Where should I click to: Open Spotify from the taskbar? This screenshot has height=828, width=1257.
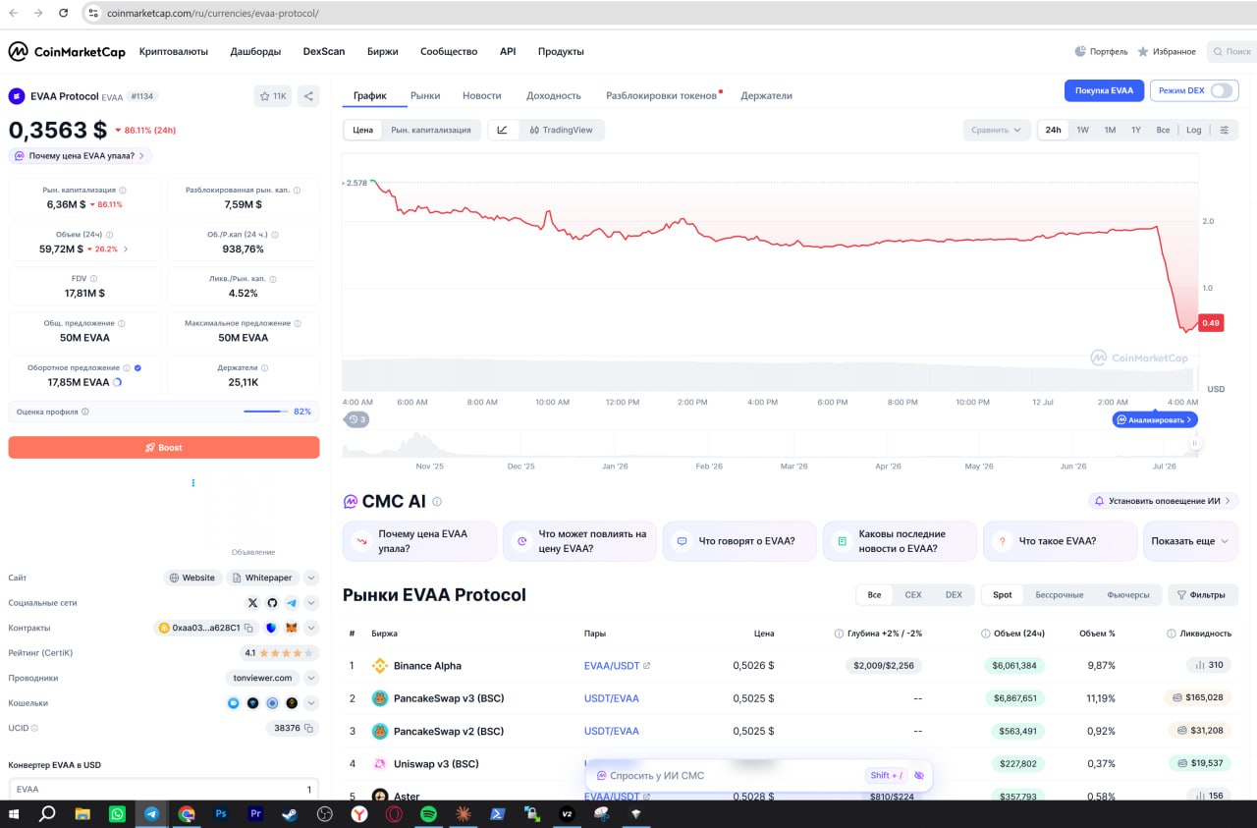coord(428,814)
